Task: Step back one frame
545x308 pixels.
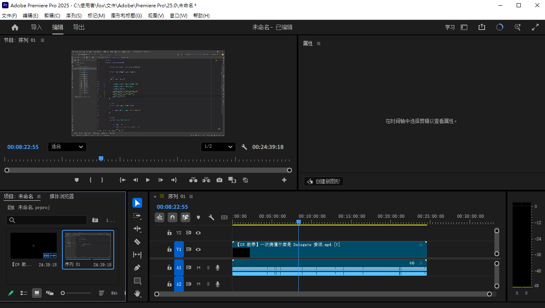Action: click(x=136, y=180)
